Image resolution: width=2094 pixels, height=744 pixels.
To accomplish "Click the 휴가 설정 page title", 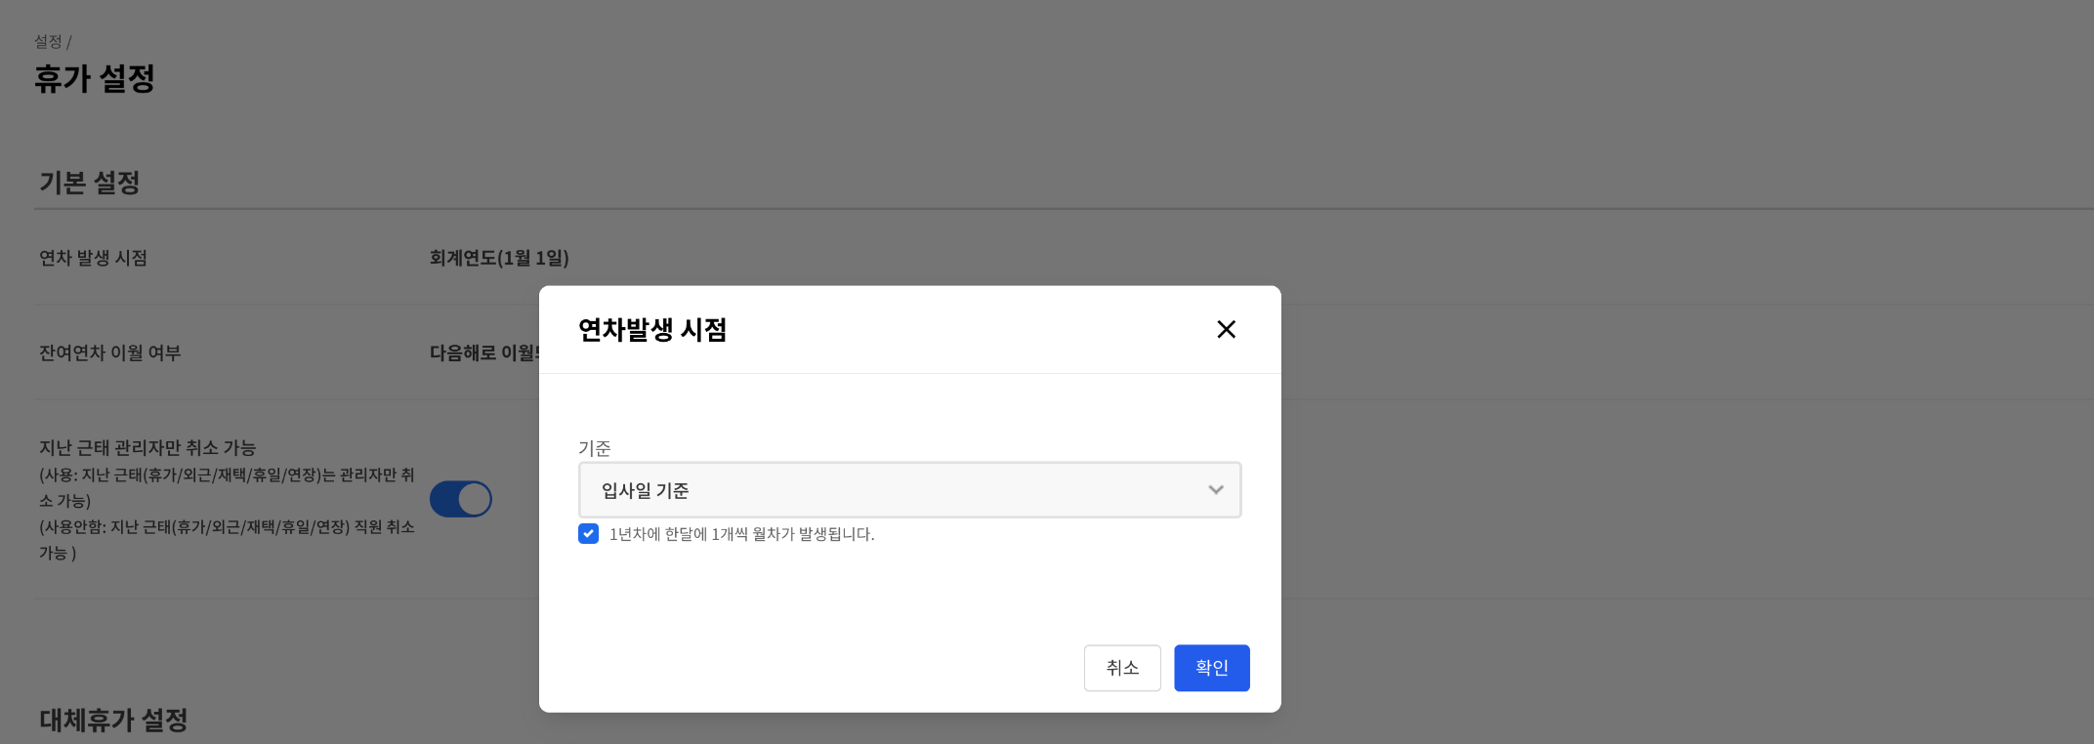I will coord(95,78).
